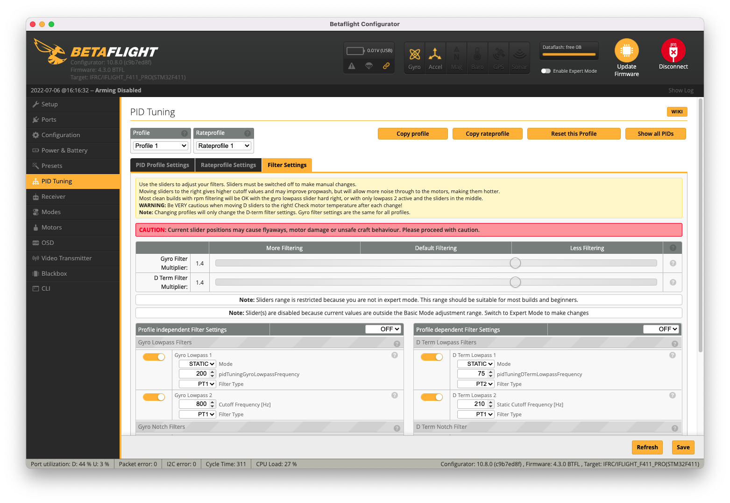
Task: Open help for Gyro Lowpass Filters section
Action: point(397,344)
